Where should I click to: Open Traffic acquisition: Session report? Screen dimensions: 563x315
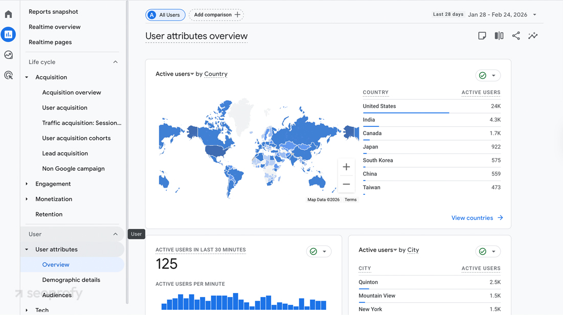82,123
